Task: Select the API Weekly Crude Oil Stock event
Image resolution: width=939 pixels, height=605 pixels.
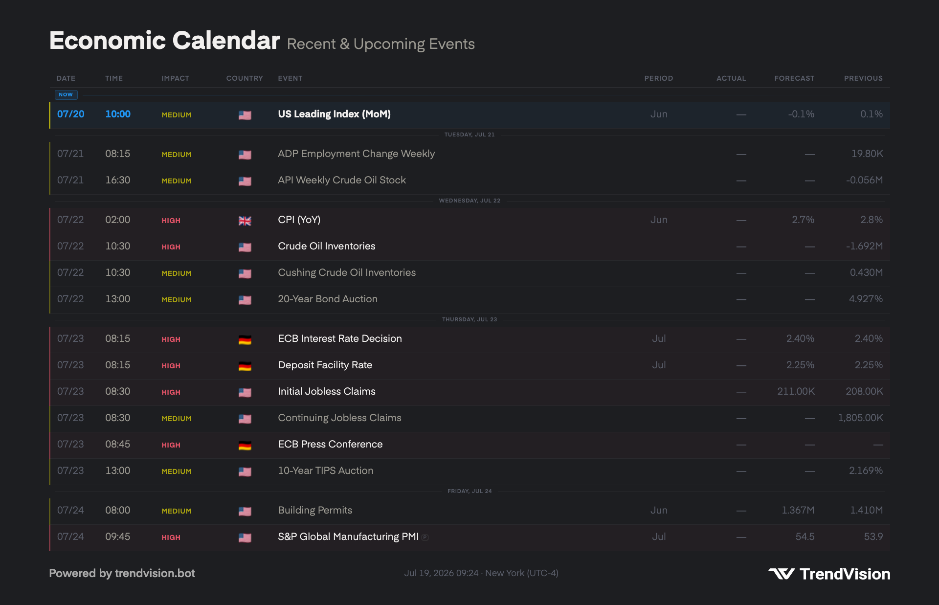Action: coord(342,180)
